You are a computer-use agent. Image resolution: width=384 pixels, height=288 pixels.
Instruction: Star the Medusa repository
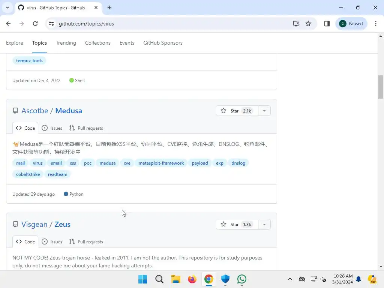point(237,111)
